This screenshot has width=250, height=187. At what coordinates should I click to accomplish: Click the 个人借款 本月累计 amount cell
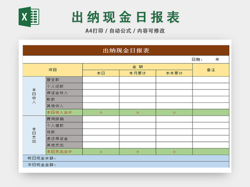click(137, 125)
